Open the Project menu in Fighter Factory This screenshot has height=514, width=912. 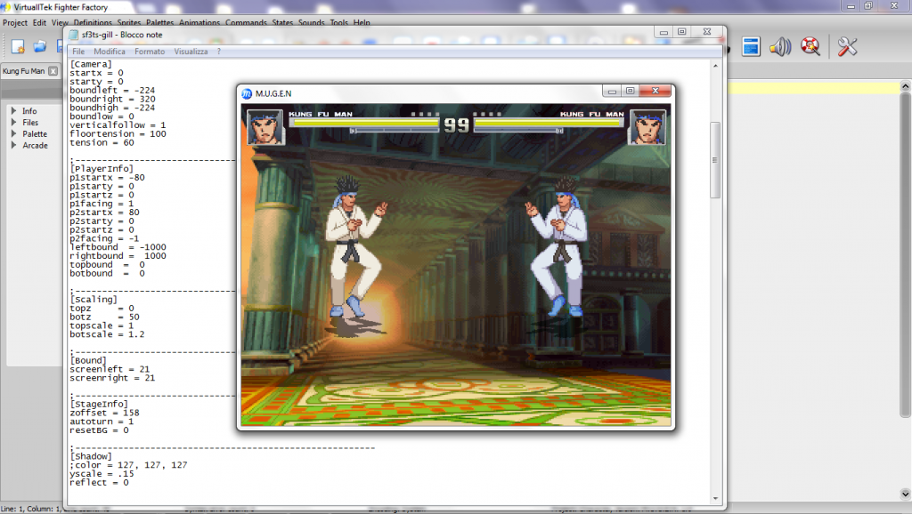click(x=15, y=22)
